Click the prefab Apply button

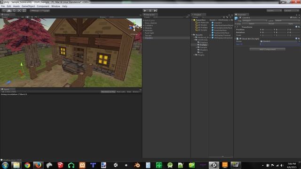(x=291, y=24)
